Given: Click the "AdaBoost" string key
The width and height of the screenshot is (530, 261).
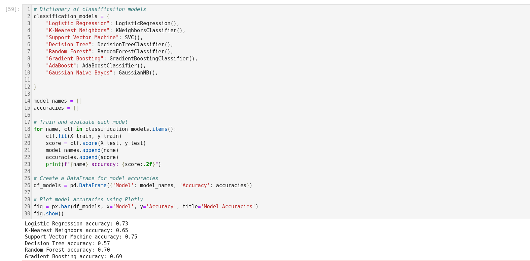Looking at the screenshot, I should point(61,66).
